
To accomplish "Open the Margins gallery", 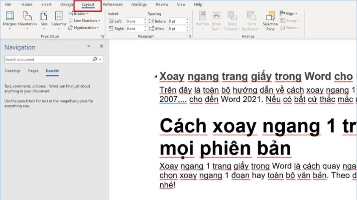I will (10, 20).
